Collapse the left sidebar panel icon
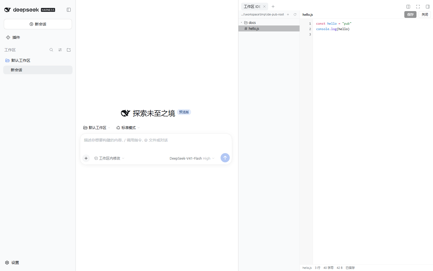Screen dimensions: 433x271 tap(69, 10)
